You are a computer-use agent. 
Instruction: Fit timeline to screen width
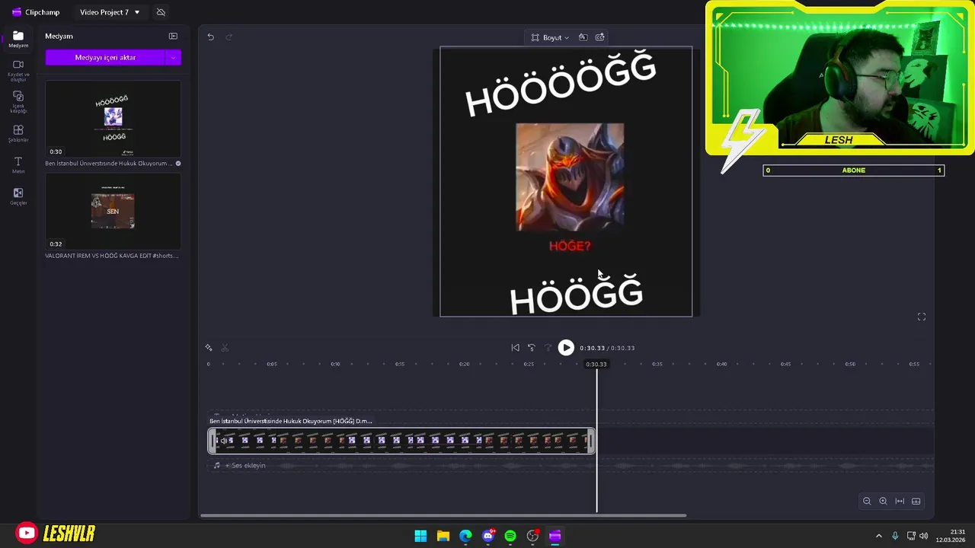(900, 501)
